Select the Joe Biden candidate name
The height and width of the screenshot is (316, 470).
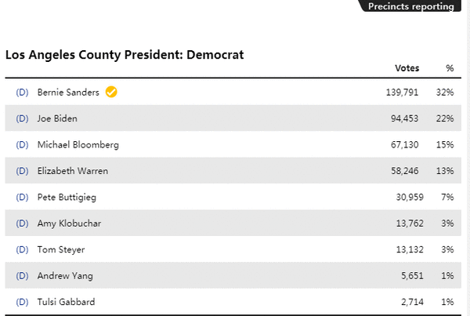click(57, 118)
